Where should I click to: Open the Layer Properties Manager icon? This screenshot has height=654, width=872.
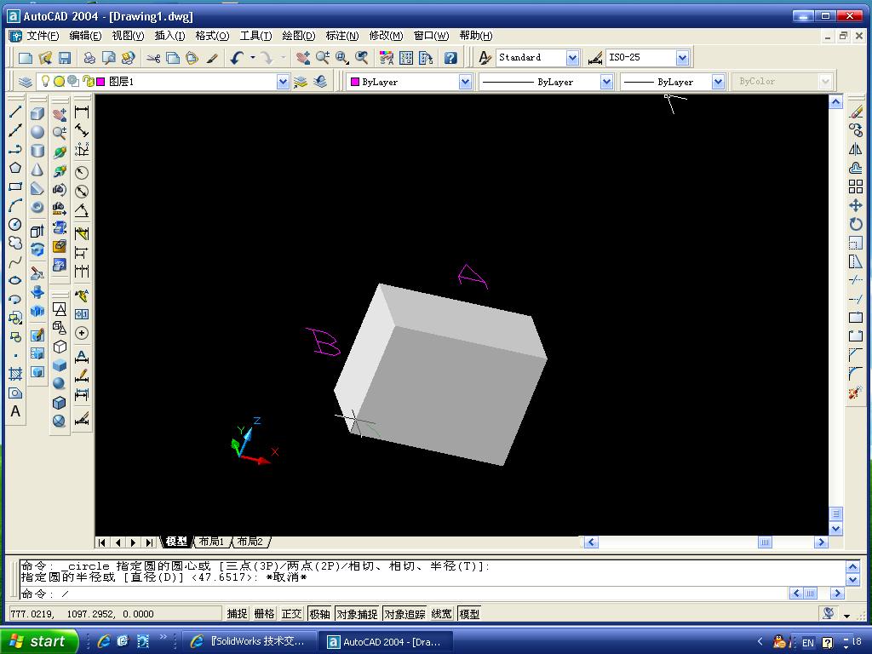pos(25,82)
